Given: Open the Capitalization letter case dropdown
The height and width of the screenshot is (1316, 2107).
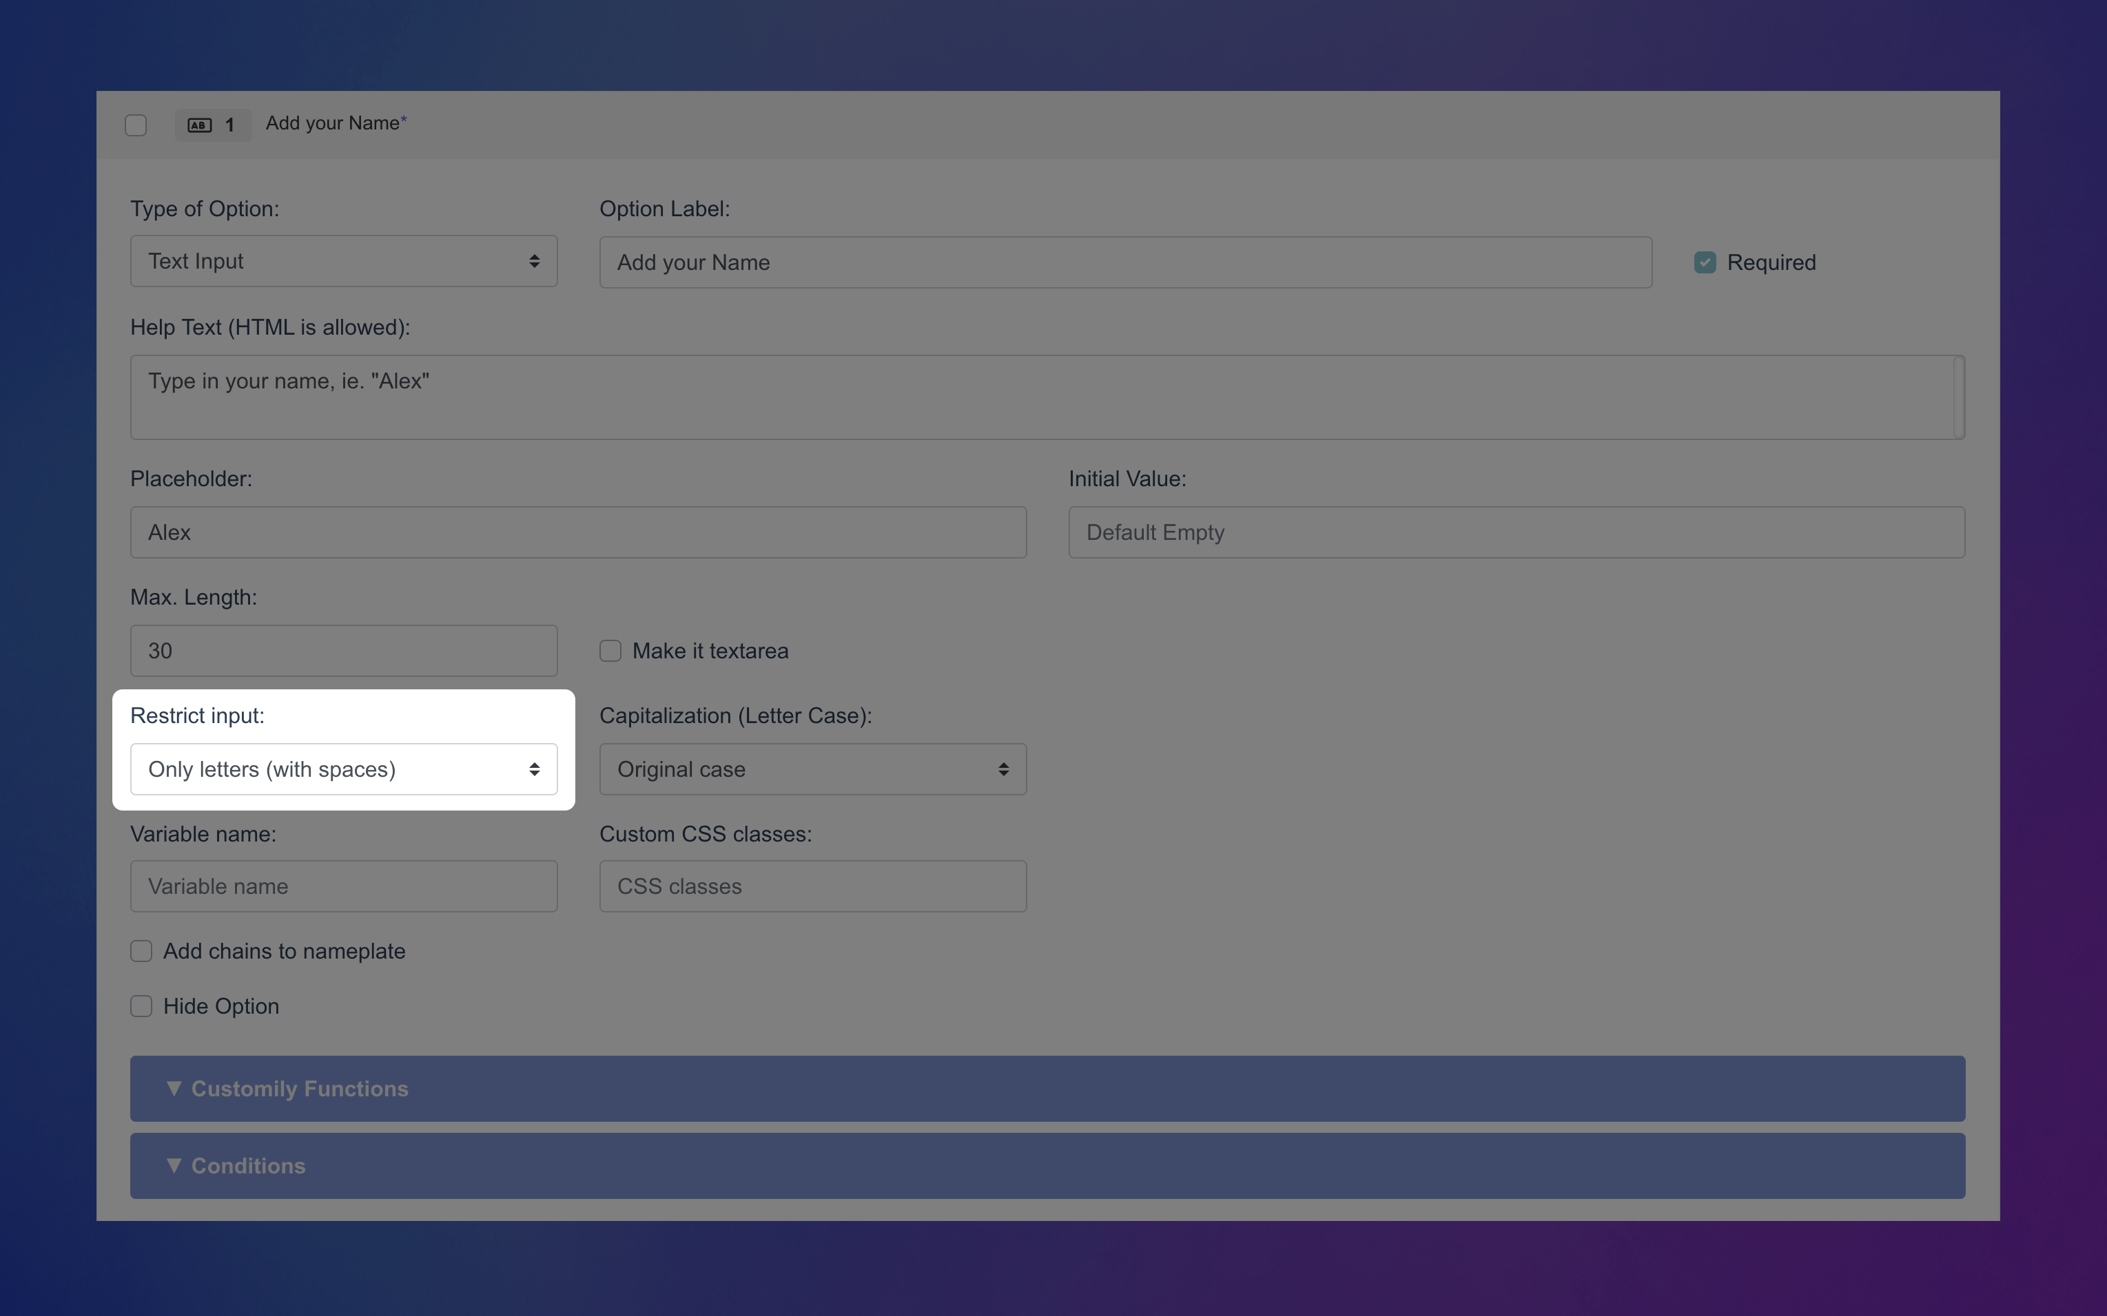Looking at the screenshot, I should (x=812, y=769).
